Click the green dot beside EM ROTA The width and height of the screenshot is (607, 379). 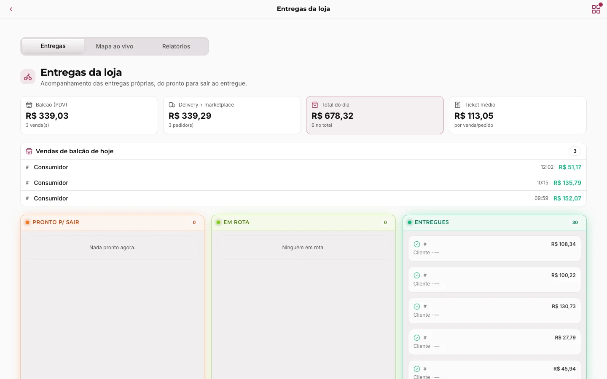coord(218,222)
